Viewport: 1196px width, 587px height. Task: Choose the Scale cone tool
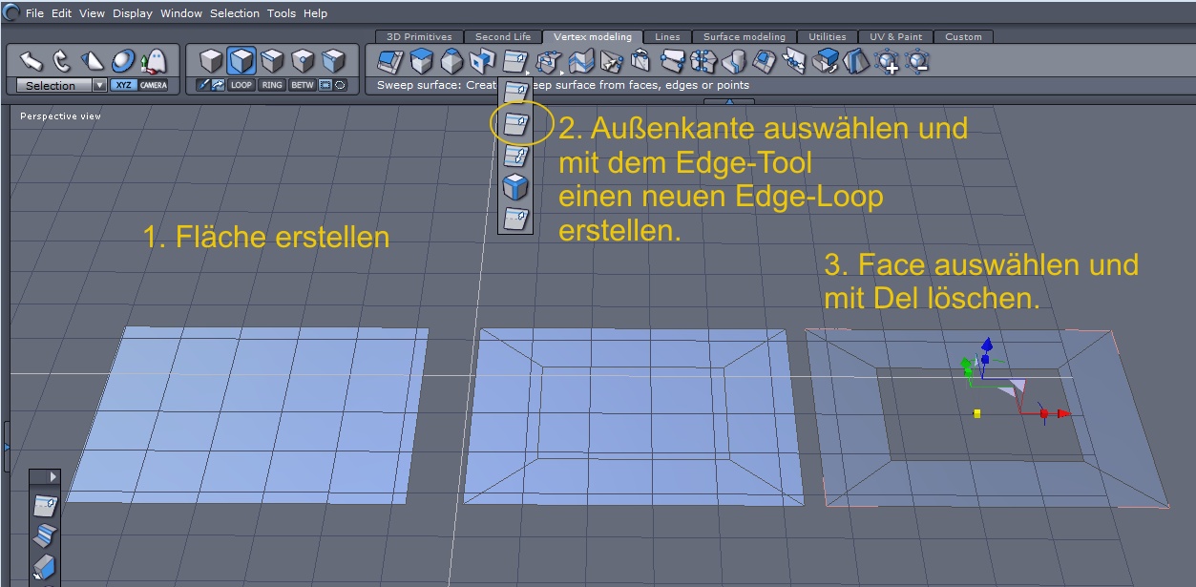(93, 62)
